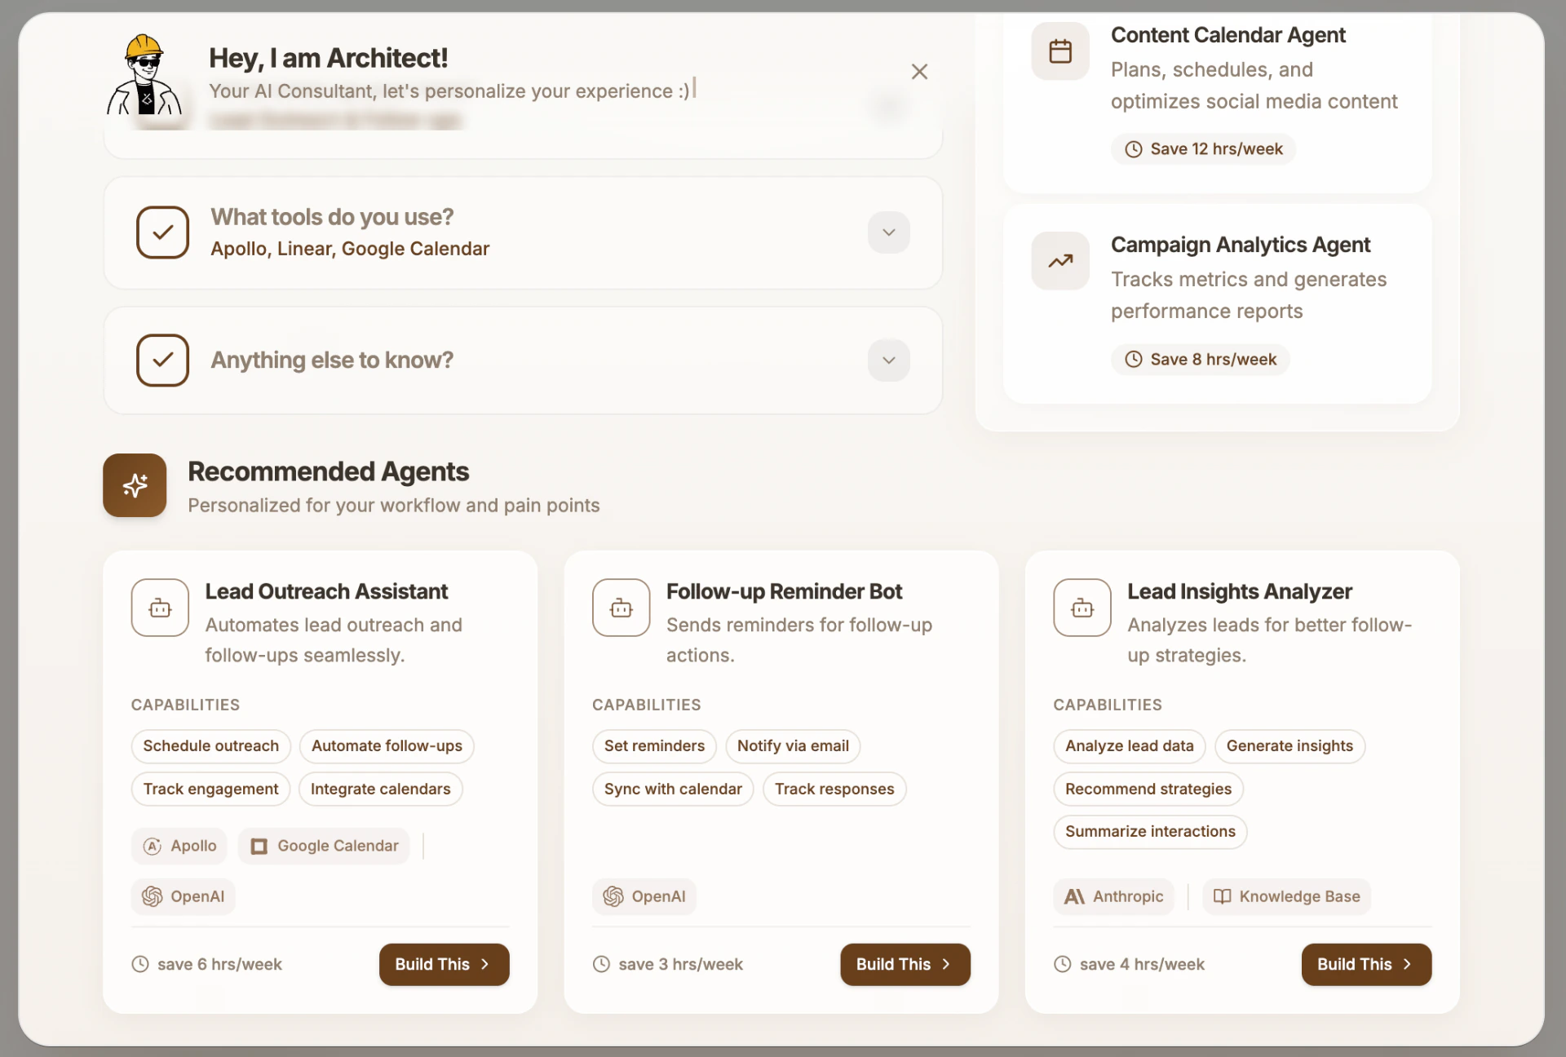Expand the What tools do you use question
The height and width of the screenshot is (1057, 1566).
[x=888, y=232]
